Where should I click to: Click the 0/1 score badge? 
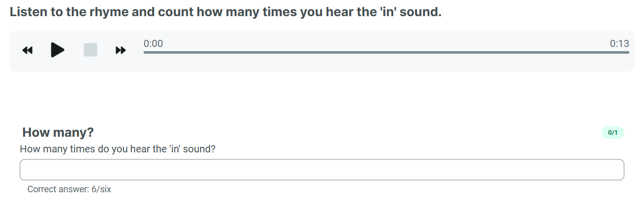point(613,133)
